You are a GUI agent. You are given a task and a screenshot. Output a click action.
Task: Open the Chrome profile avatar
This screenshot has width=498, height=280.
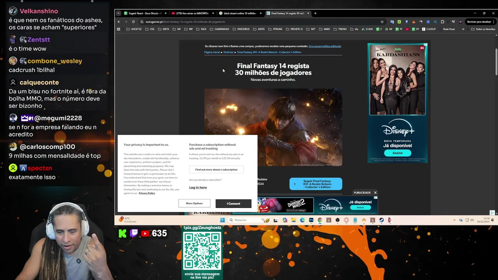tap(461, 22)
